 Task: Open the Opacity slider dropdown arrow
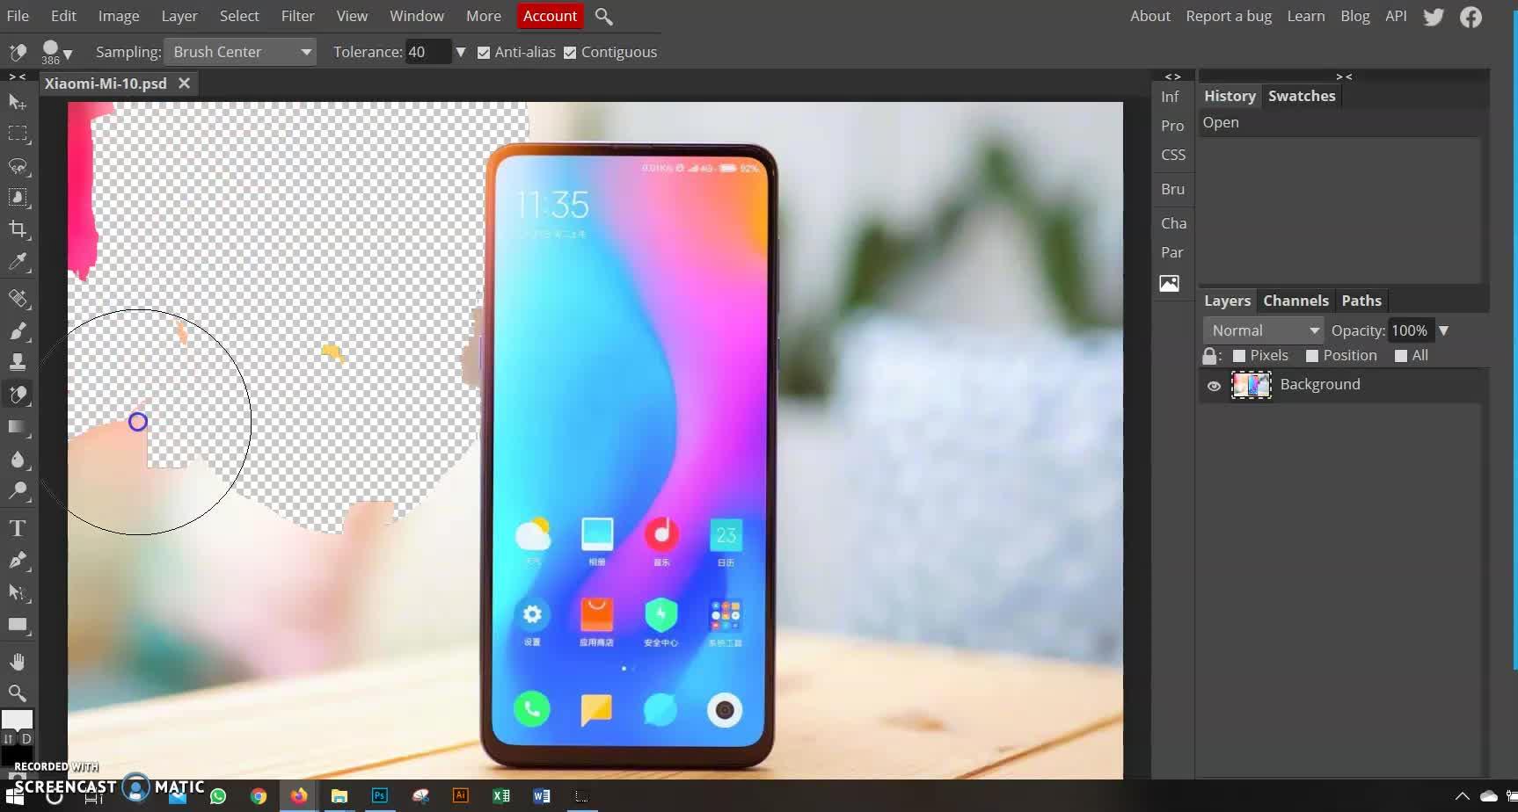pos(1443,330)
